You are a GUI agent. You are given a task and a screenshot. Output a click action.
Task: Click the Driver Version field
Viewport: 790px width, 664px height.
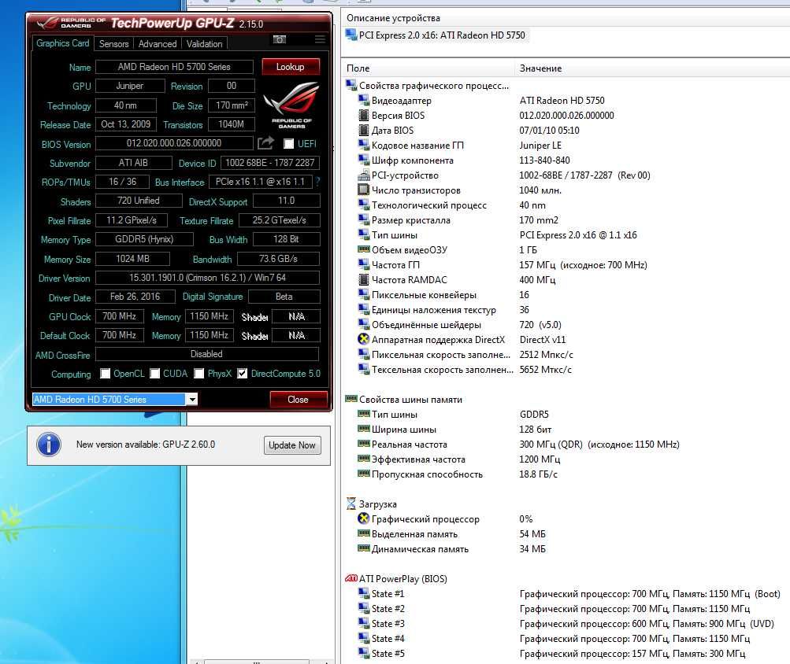[208, 278]
